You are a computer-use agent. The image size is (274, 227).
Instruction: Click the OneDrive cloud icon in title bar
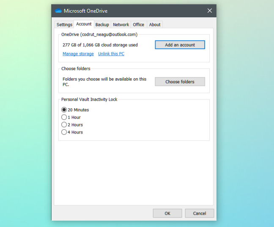coord(58,11)
